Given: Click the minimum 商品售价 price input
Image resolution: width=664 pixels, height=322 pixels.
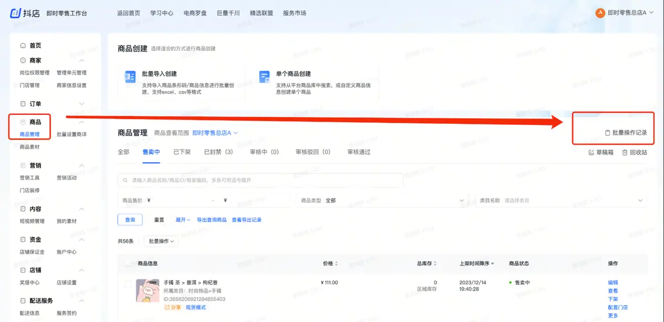Looking at the screenshot, I should pos(179,200).
